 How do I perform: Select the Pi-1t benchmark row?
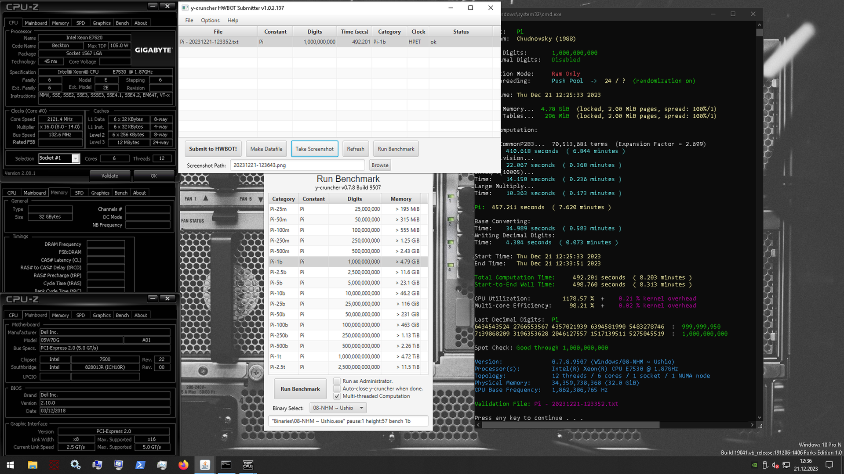point(348,356)
